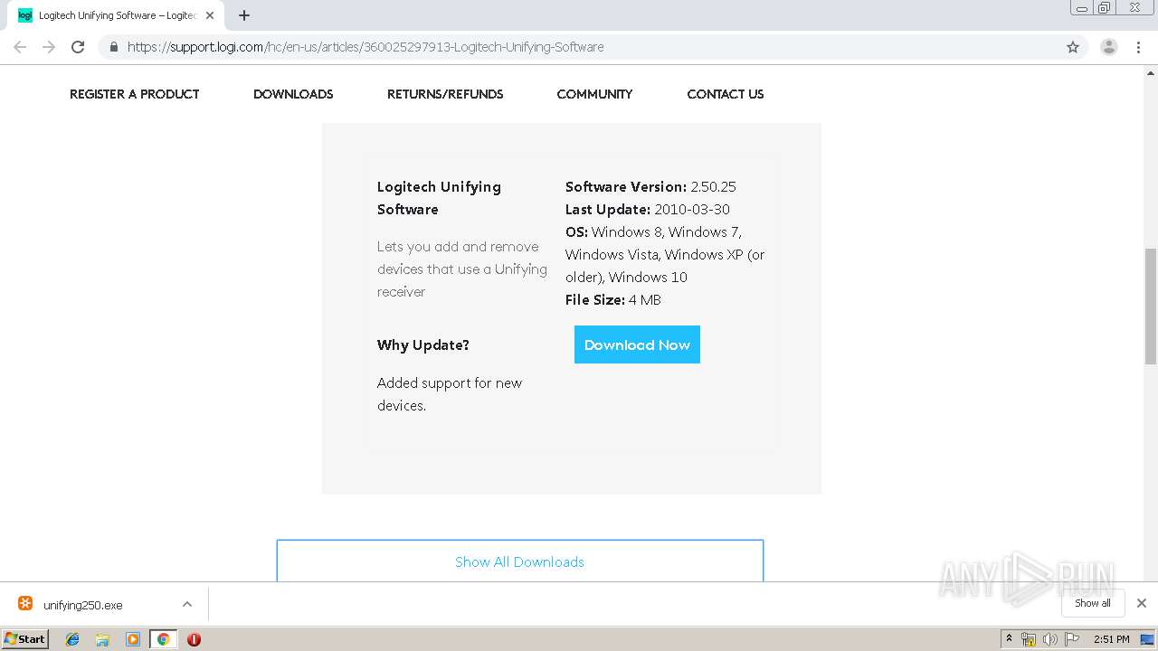1158x651 pixels.
Task: Close the Logitech Unifying Software tab
Action: click(210, 15)
